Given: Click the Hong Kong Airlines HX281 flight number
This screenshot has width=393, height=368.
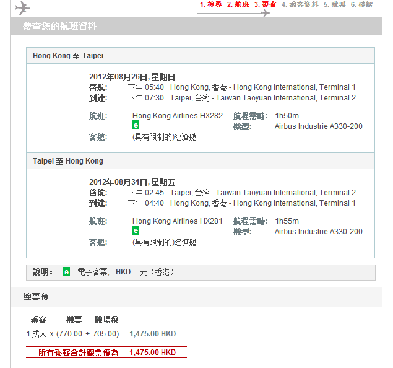Looking at the screenshot, I should click(x=177, y=221).
